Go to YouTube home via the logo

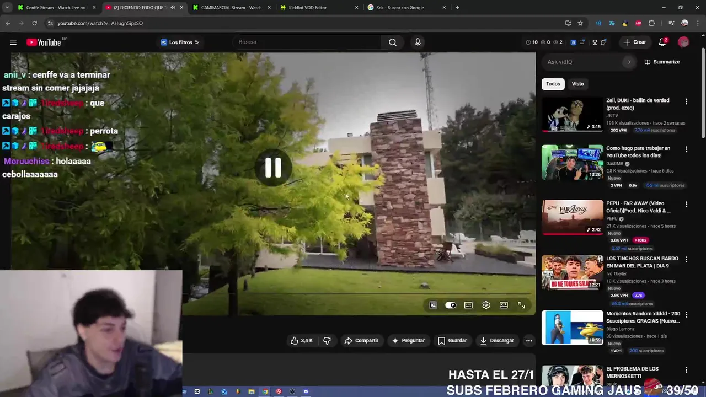click(44, 42)
